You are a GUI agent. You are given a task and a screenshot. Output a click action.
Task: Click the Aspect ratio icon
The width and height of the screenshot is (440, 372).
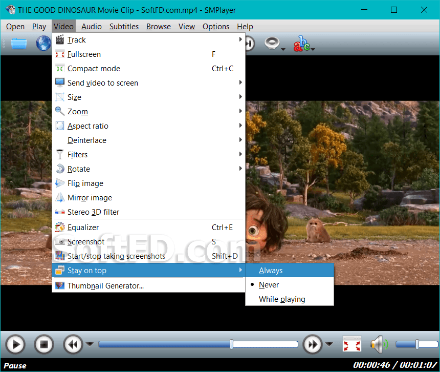(x=60, y=126)
